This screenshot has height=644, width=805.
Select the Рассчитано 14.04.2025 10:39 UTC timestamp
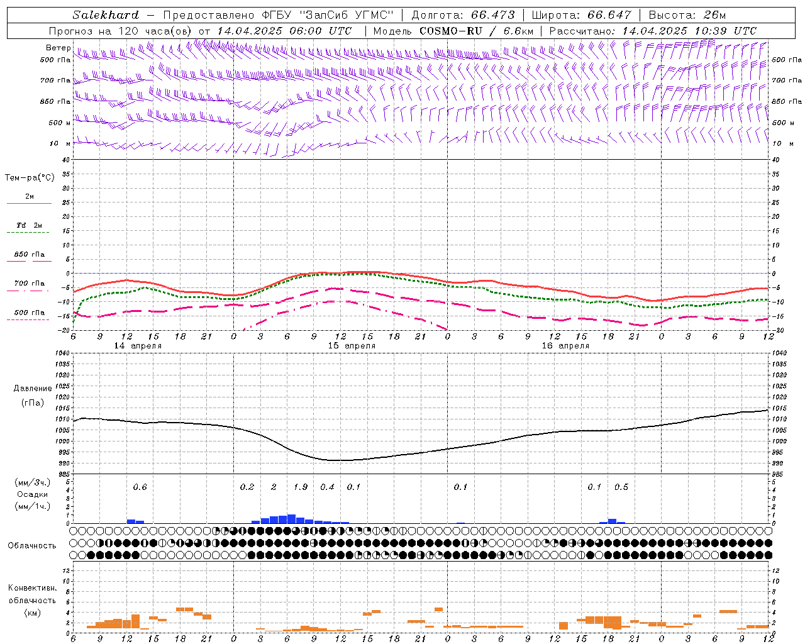coord(653,31)
